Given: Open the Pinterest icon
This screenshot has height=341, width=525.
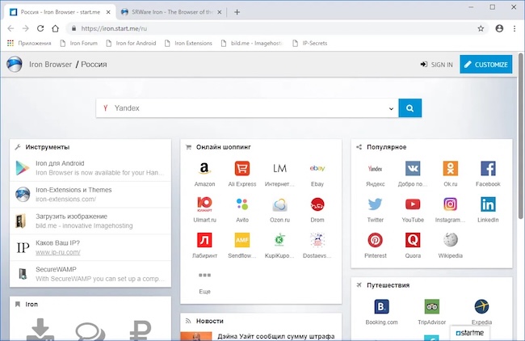Looking at the screenshot, I should 375,240.
